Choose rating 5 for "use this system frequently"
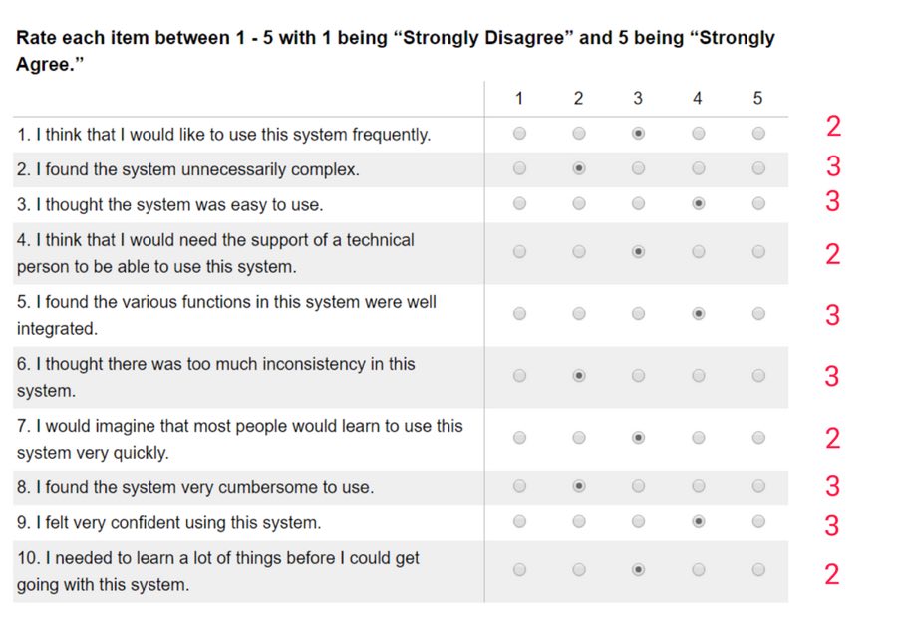The width and height of the screenshot is (897, 628). [x=758, y=134]
